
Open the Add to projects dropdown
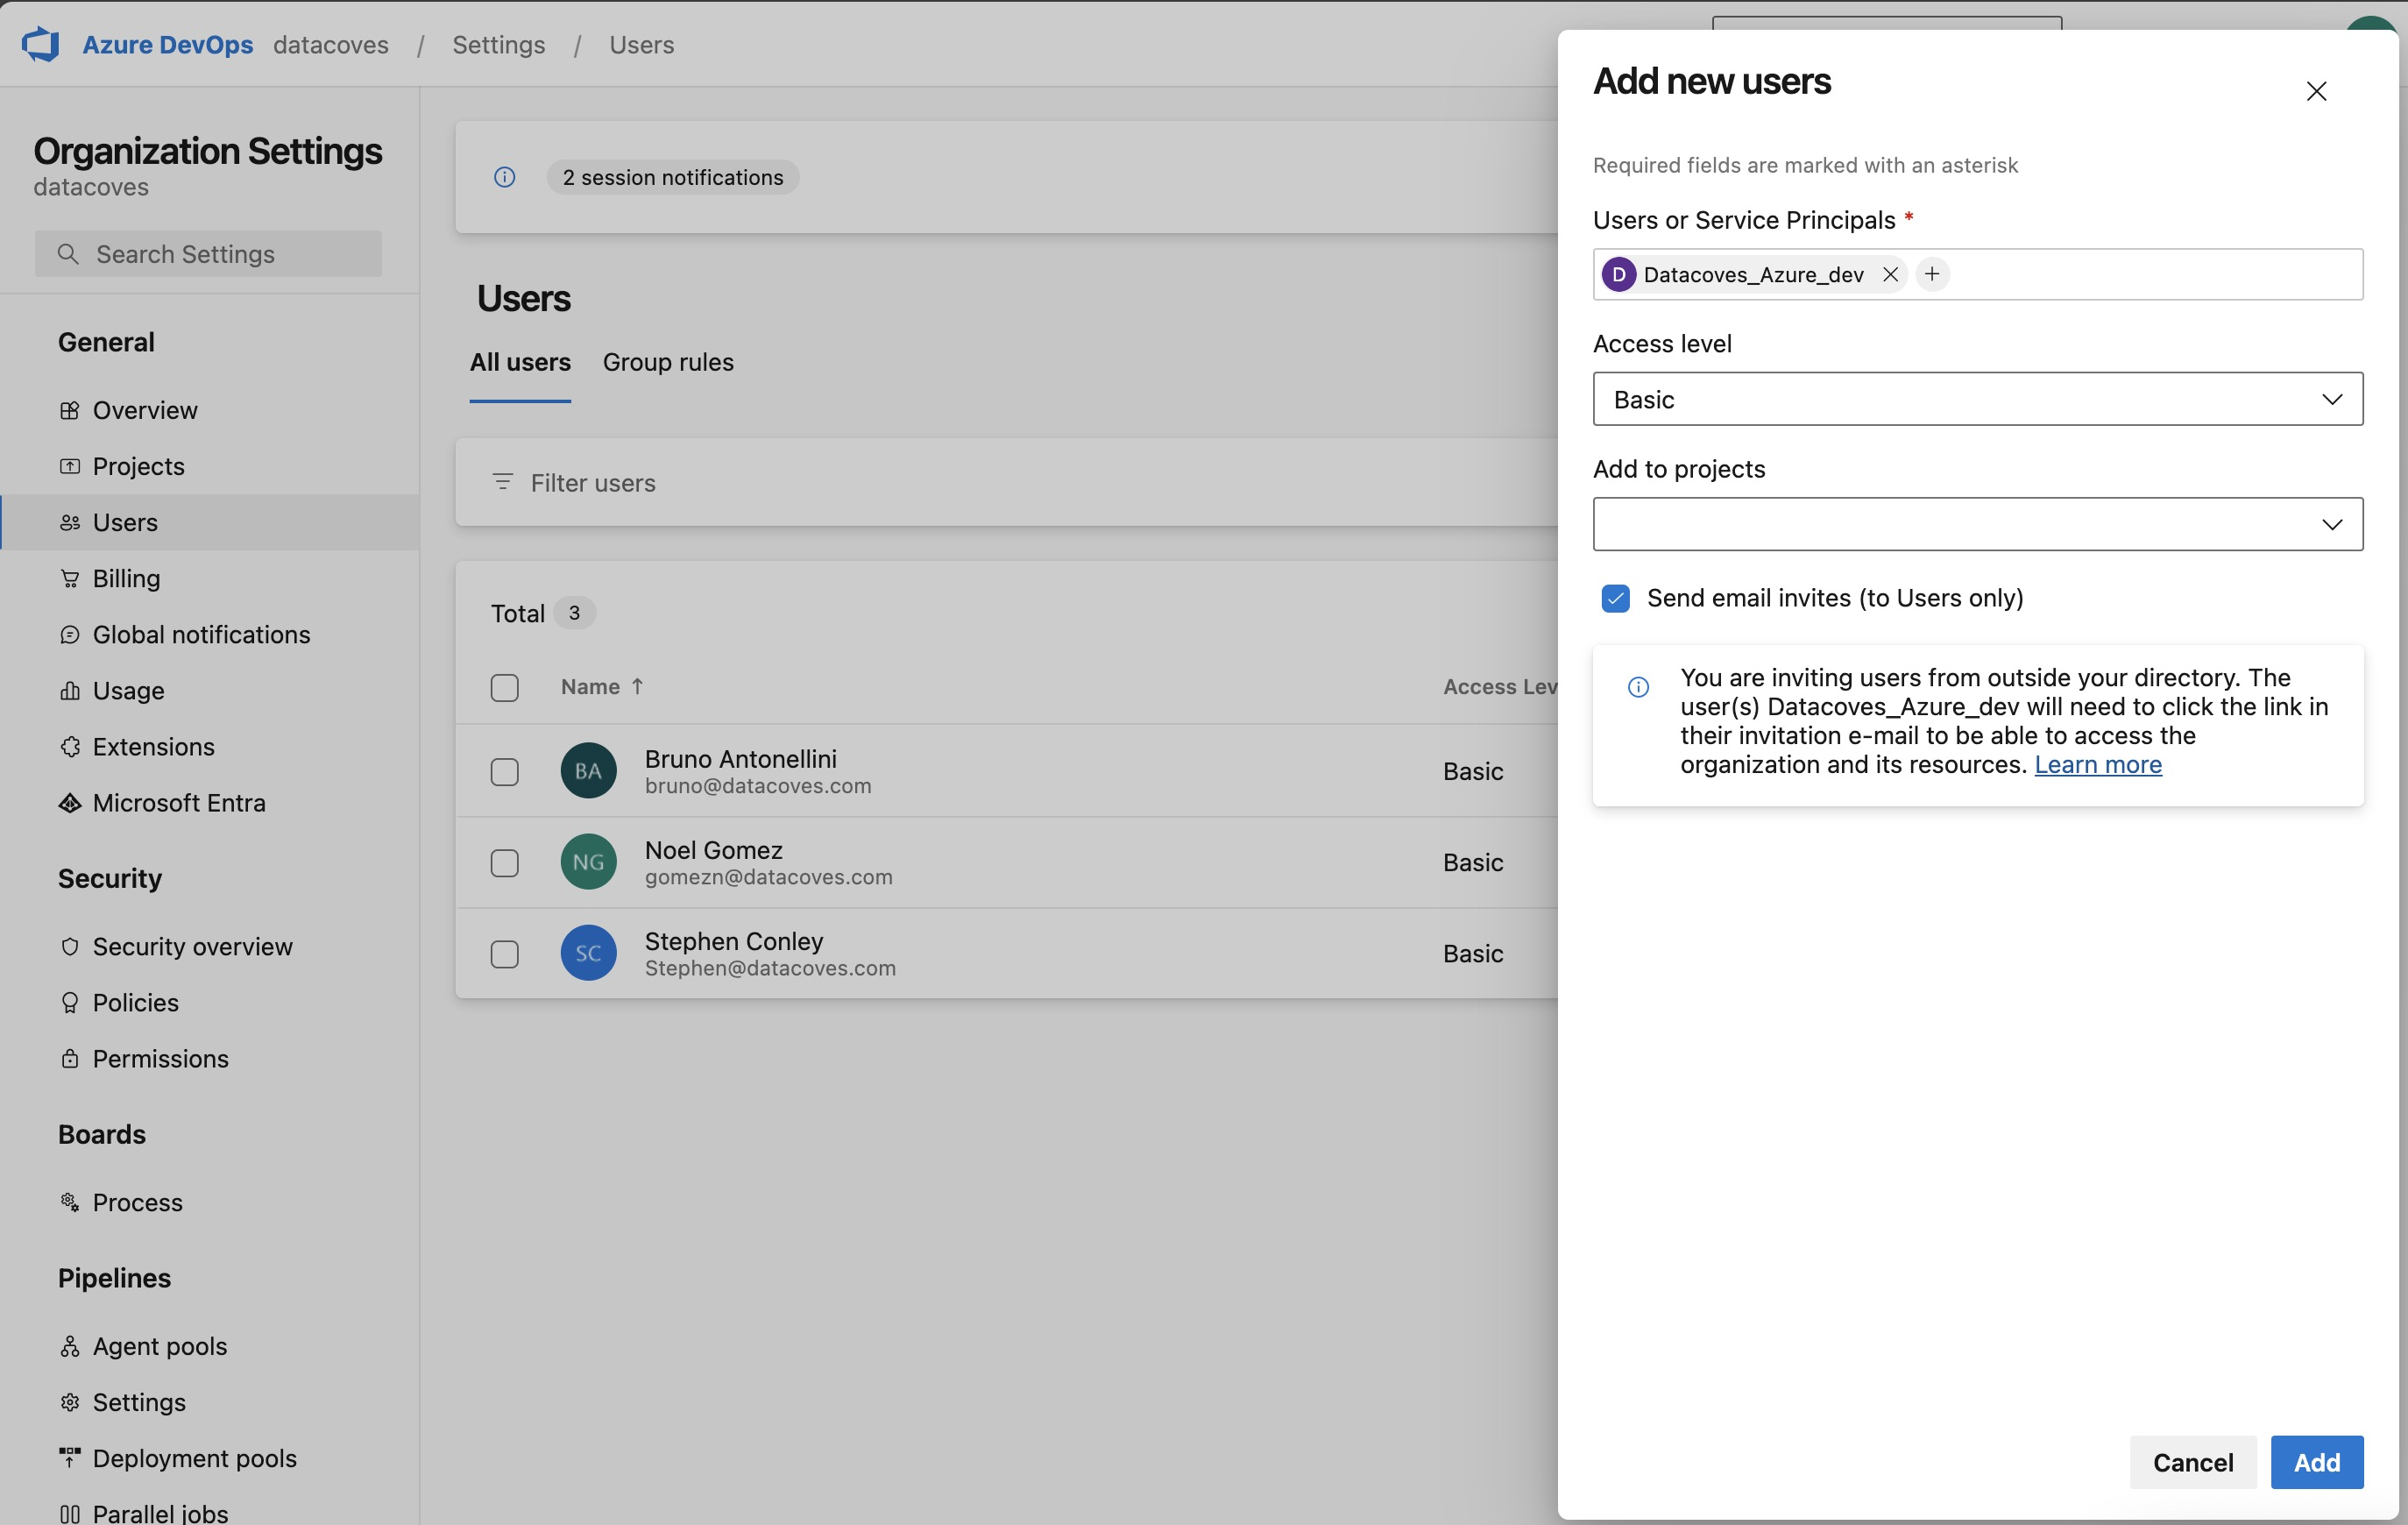pos(1977,524)
